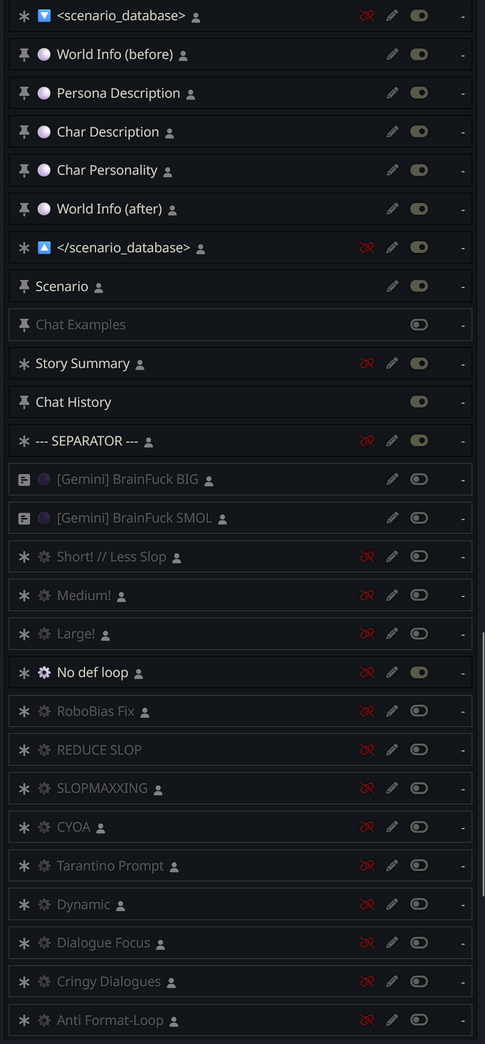Click the --- SEPARATOR --- prompt label
The width and height of the screenshot is (485, 1044).
coord(87,441)
